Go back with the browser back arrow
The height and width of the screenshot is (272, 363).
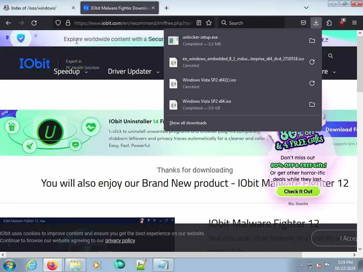(x=9, y=23)
